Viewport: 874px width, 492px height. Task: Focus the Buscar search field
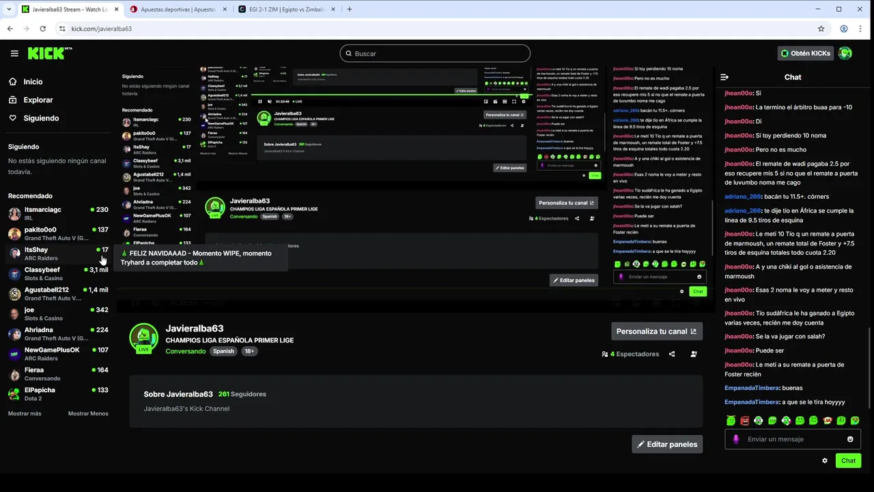tap(435, 53)
